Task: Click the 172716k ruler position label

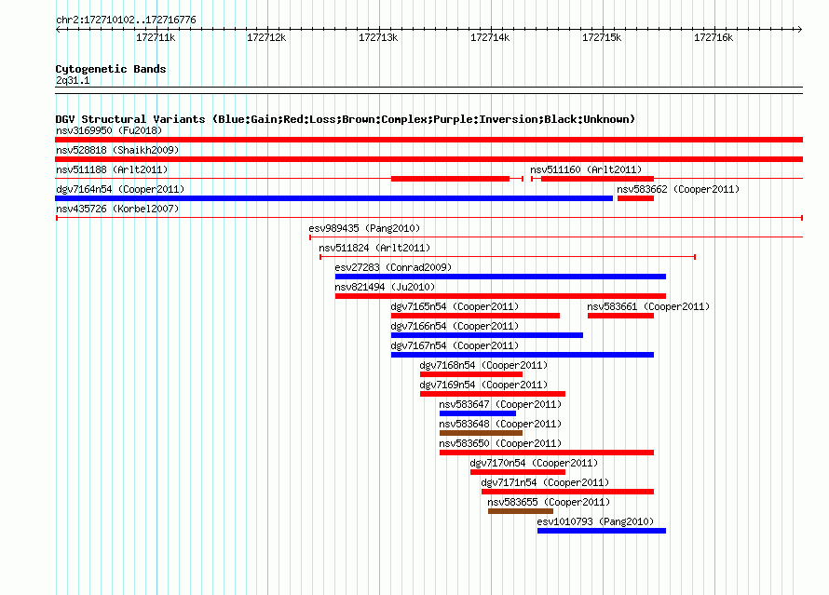Action: click(713, 37)
